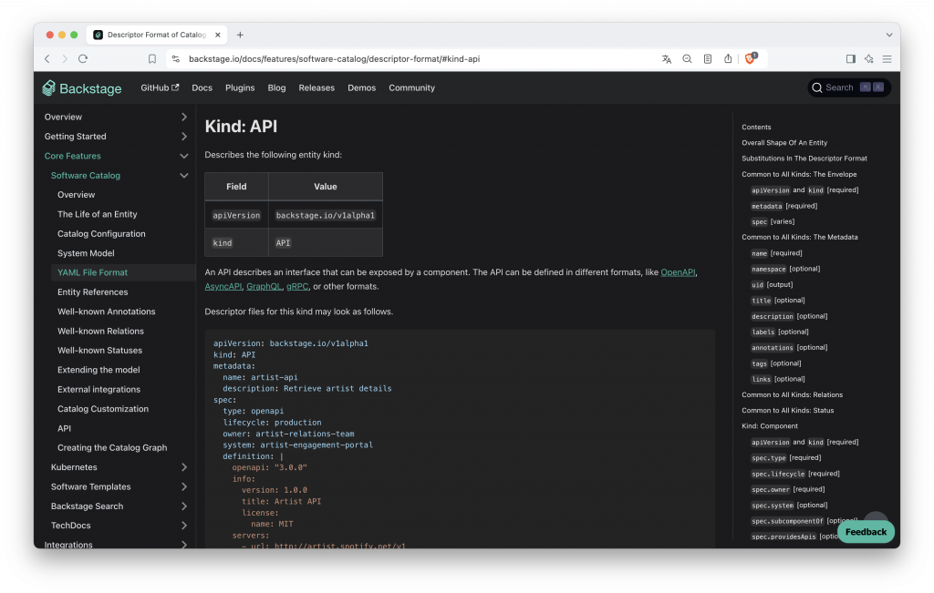Open Well-known Statuses in the sidebar

[x=99, y=351]
